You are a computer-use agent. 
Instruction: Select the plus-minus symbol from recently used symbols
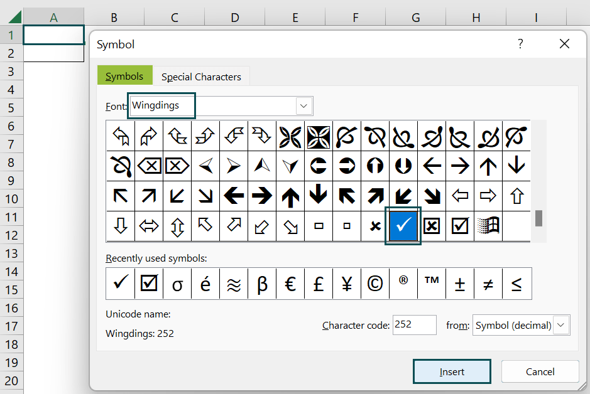click(459, 284)
